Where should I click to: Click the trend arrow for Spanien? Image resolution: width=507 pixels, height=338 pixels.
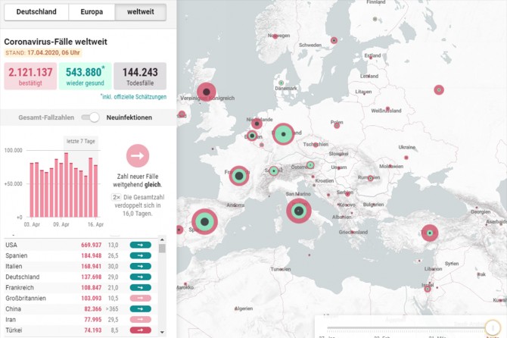point(141,256)
